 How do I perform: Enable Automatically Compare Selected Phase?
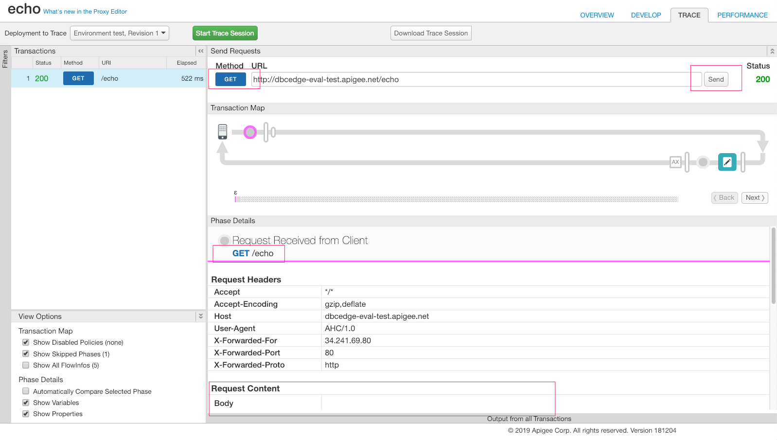pyautogui.click(x=26, y=391)
